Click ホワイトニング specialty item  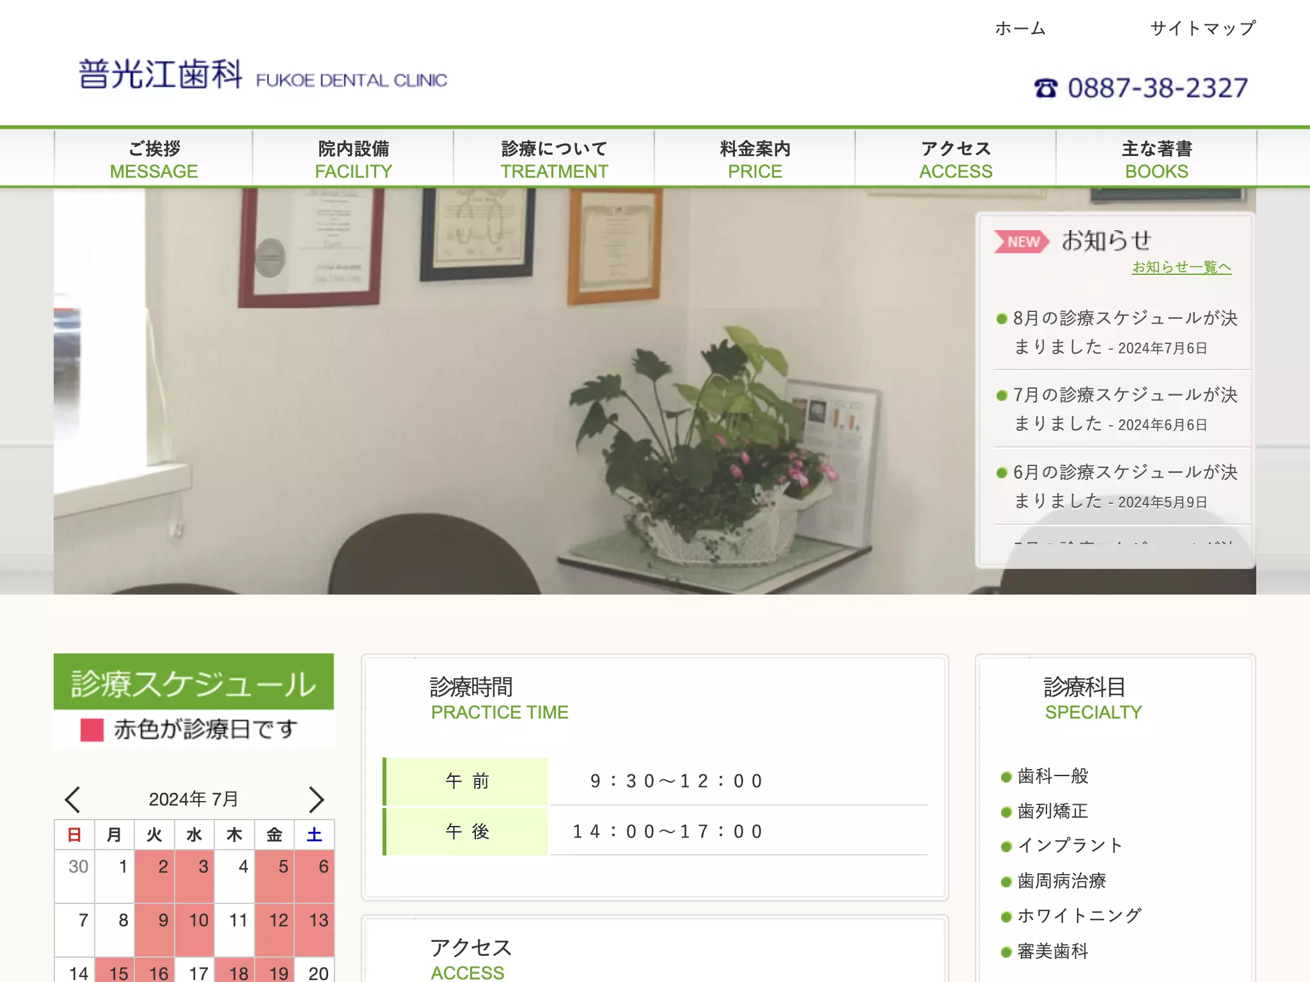[1078, 916]
